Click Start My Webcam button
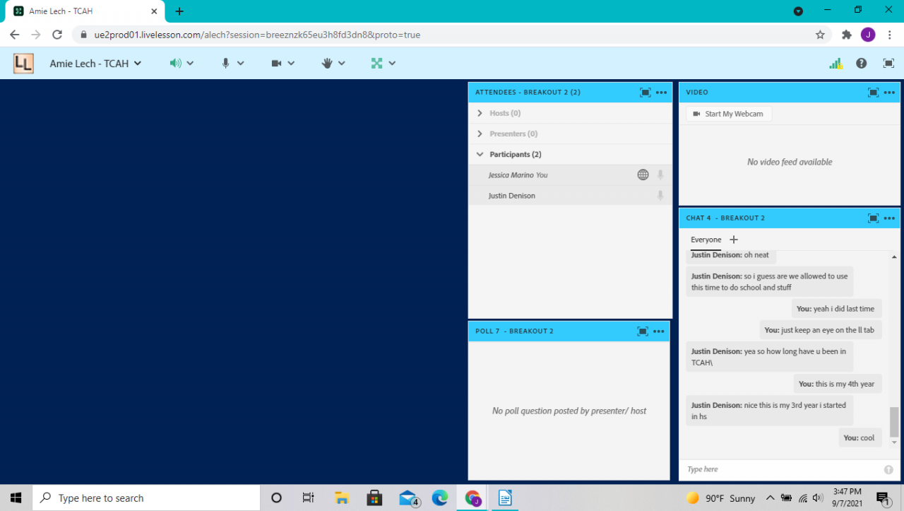Screen dimensions: 904x511 pyautogui.click(x=729, y=114)
